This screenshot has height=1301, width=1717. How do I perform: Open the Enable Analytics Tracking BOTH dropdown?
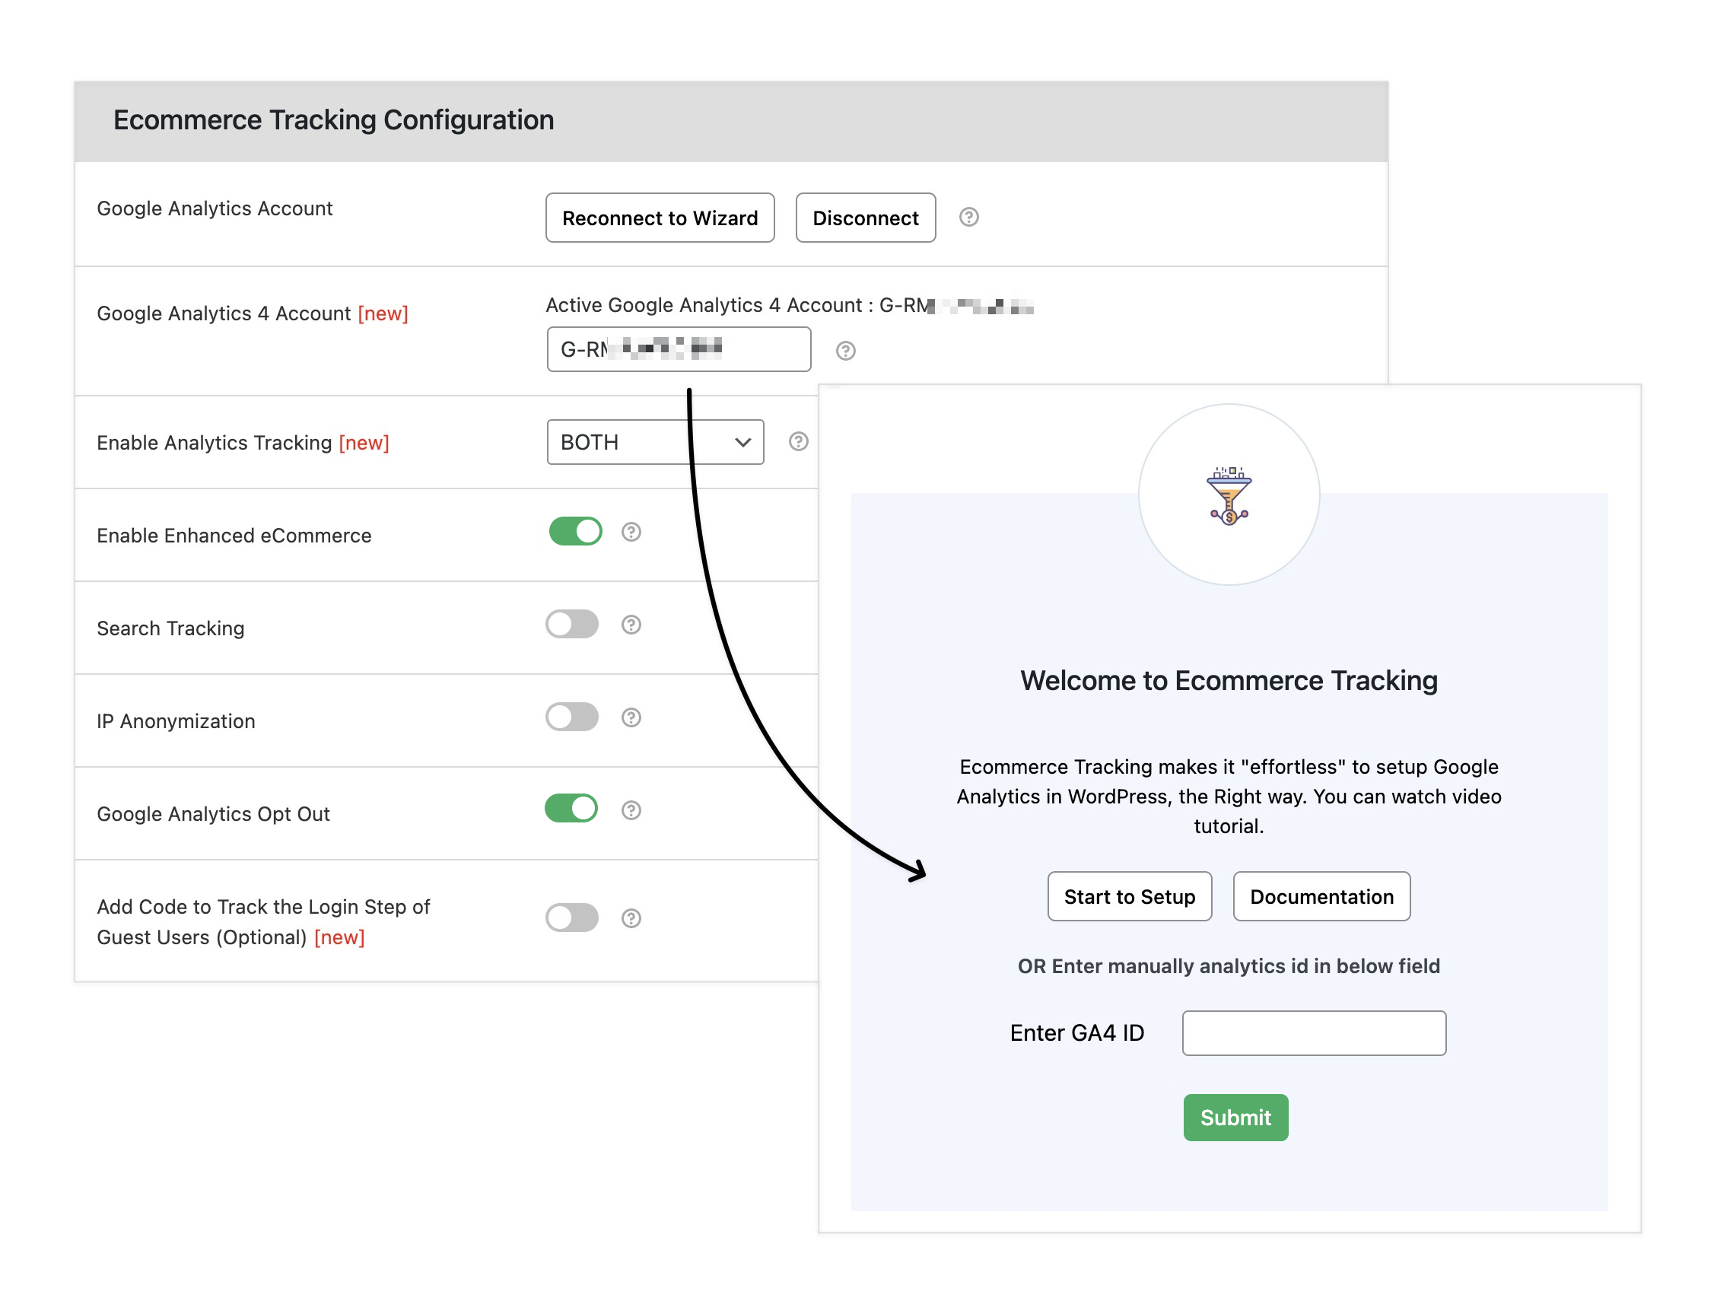tap(655, 443)
